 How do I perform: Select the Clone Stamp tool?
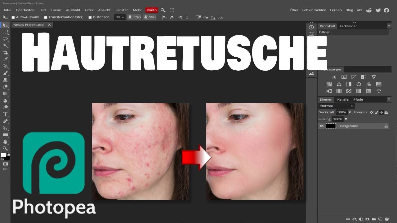pos(5,80)
